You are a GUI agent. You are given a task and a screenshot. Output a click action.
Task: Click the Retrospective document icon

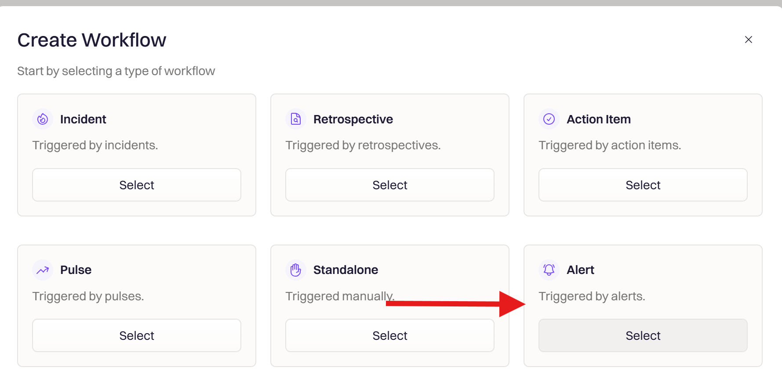point(296,119)
